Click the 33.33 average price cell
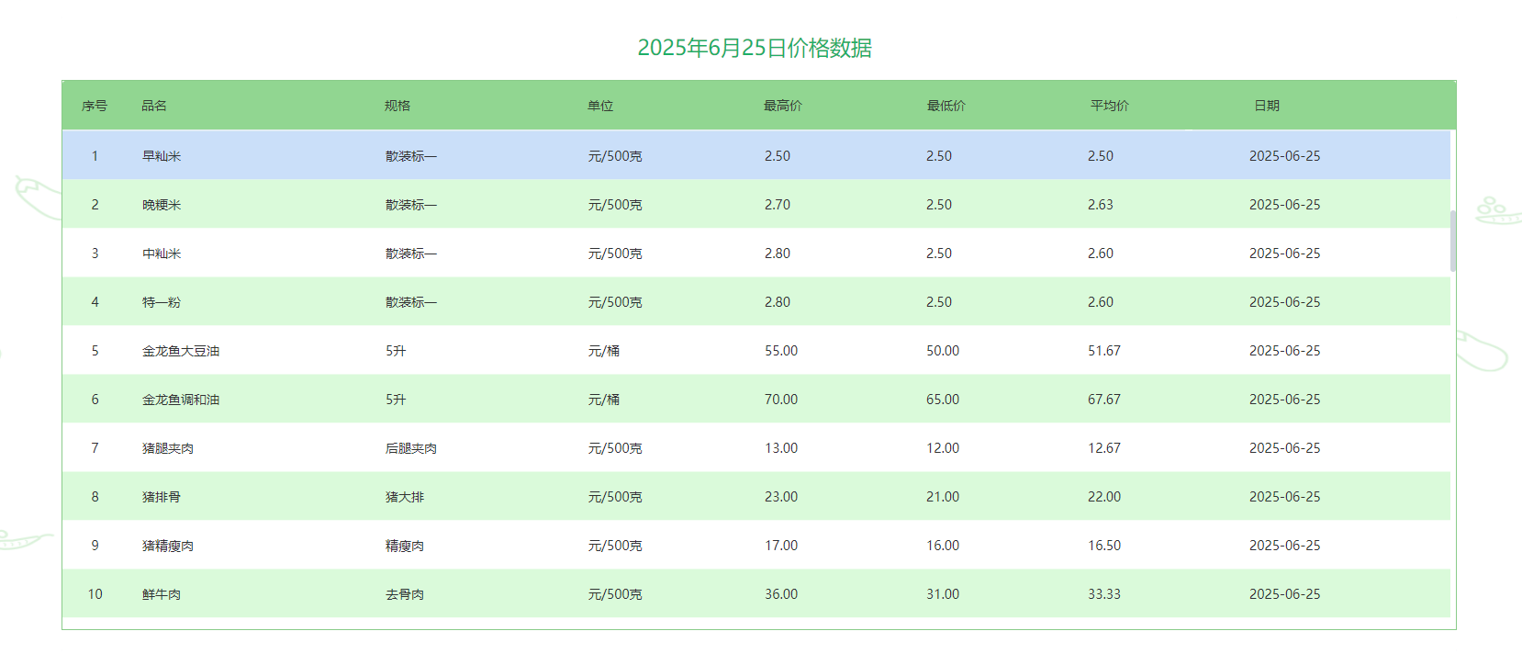Viewport: 1522px width, 665px height. click(x=1104, y=594)
